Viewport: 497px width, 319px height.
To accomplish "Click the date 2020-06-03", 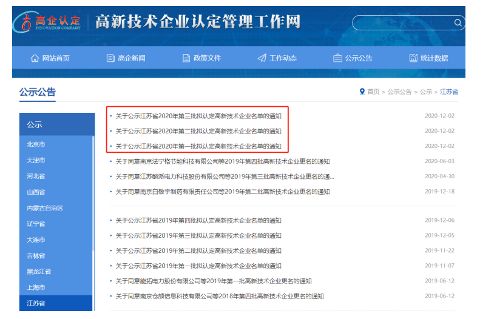I will (439, 161).
